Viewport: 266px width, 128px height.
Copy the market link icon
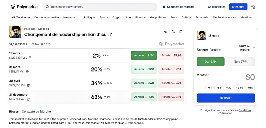pyautogui.click(x=173, y=32)
